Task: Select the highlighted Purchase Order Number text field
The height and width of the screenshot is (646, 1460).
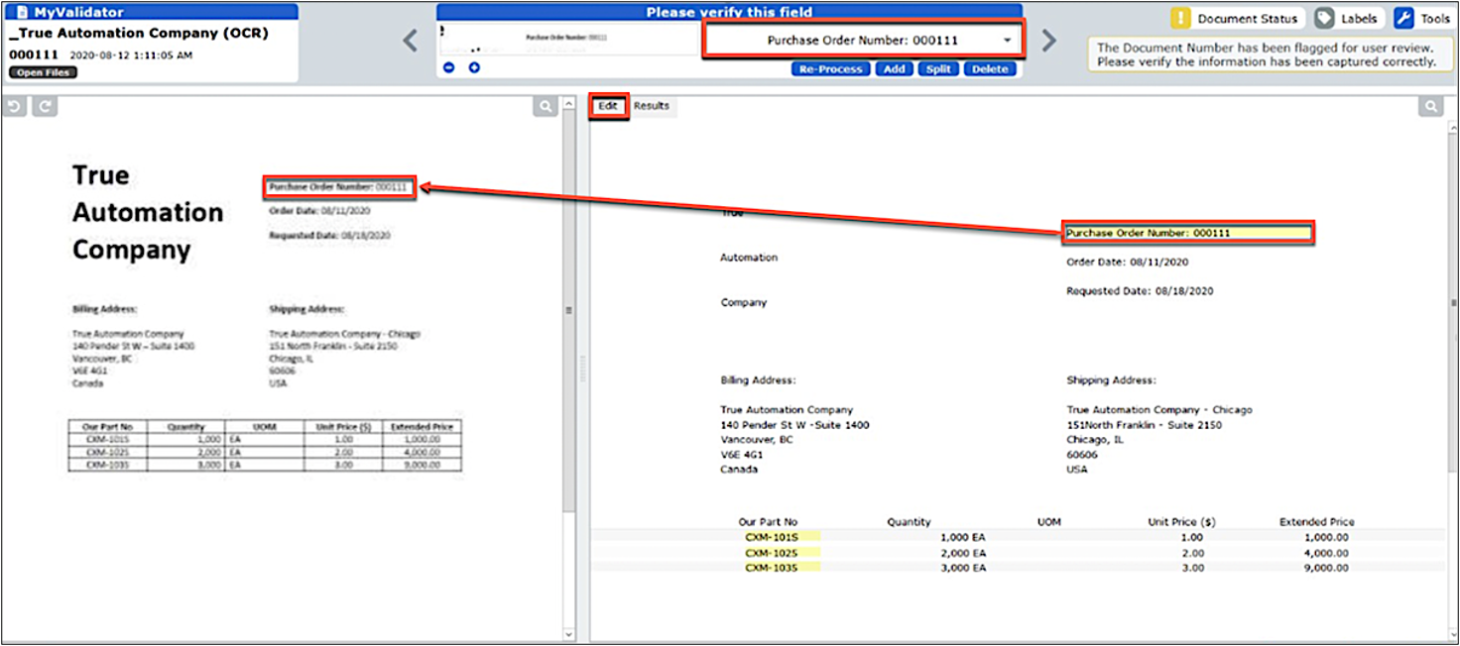Action: (1187, 233)
